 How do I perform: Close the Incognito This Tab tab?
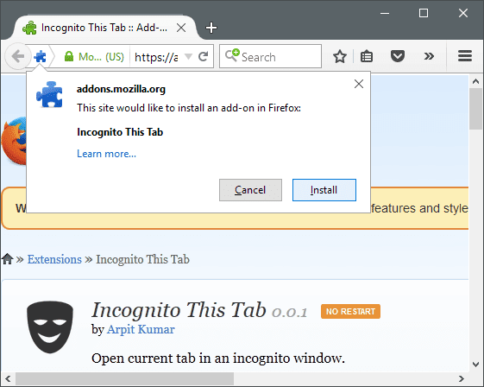click(x=181, y=28)
